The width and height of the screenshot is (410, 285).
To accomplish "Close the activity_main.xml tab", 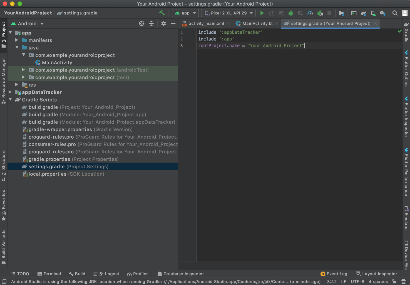I will (x=228, y=23).
